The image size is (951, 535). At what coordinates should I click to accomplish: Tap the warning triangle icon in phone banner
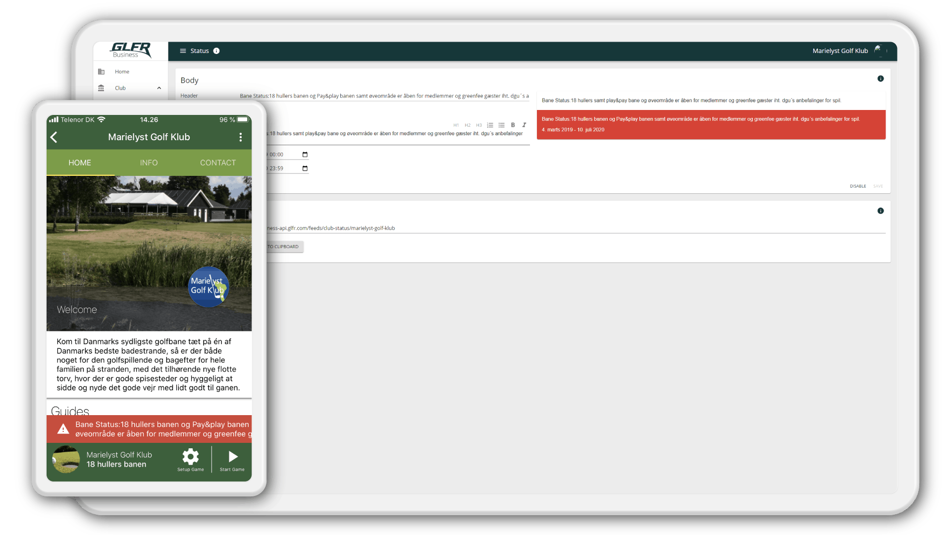[x=63, y=429]
